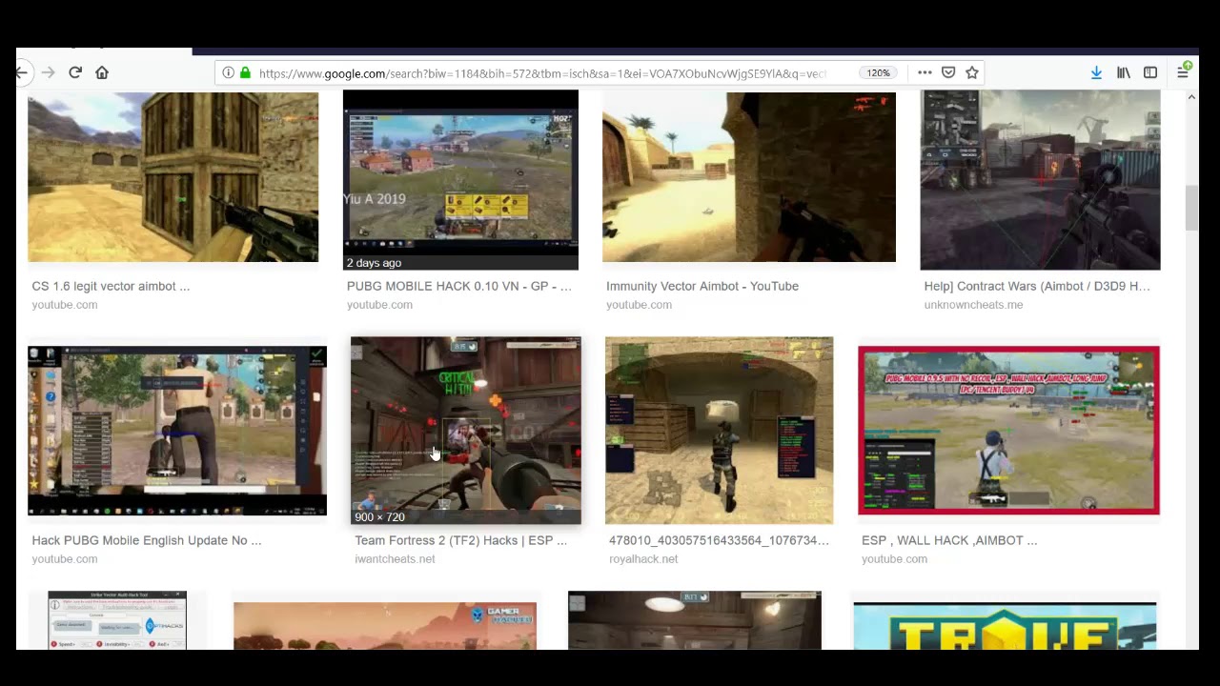This screenshot has width=1220, height=686.
Task: Click youtube.com under Hack PUBG Mobile English
Action: tap(65, 559)
